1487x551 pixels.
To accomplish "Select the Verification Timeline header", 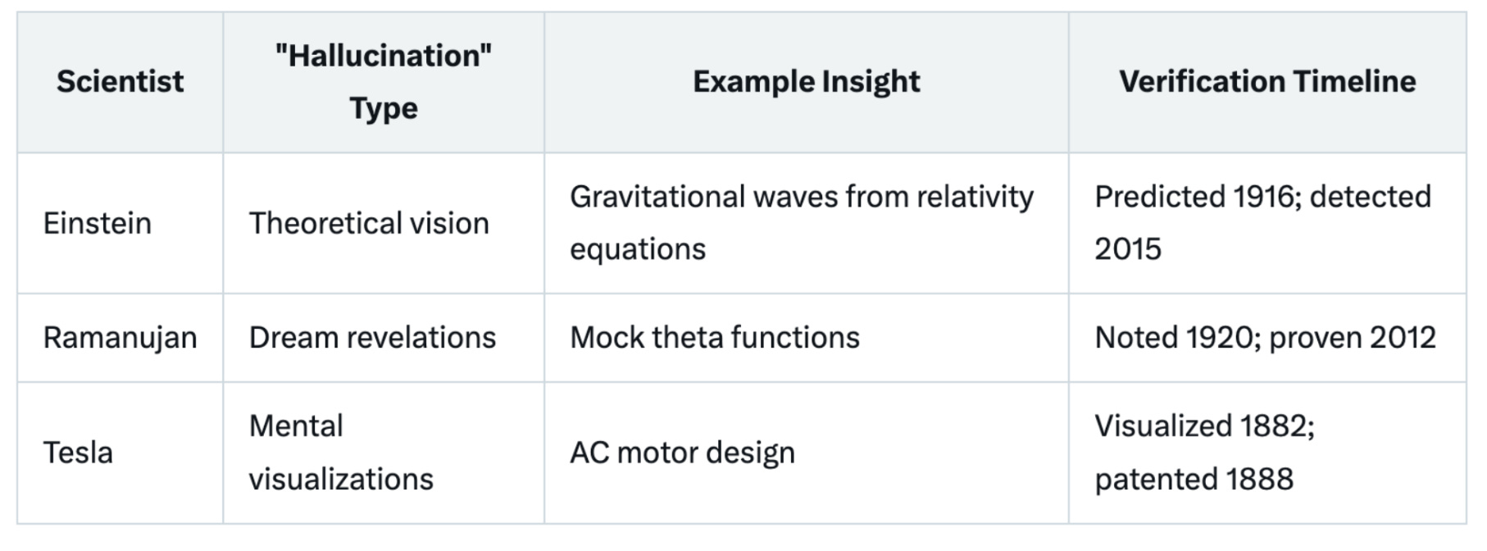I will (1267, 82).
